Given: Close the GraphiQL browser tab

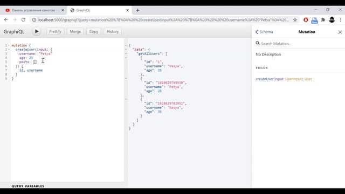Looking at the screenshot, I should [127, 10].
